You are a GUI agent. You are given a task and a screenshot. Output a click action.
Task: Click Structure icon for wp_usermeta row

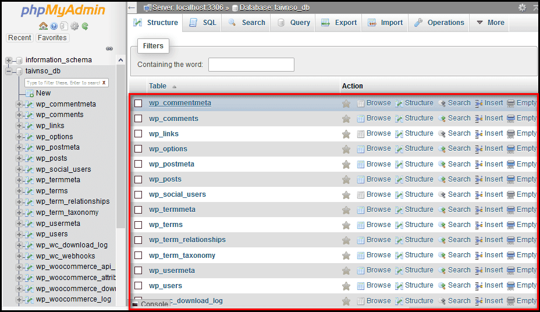(x=399, y=270)
